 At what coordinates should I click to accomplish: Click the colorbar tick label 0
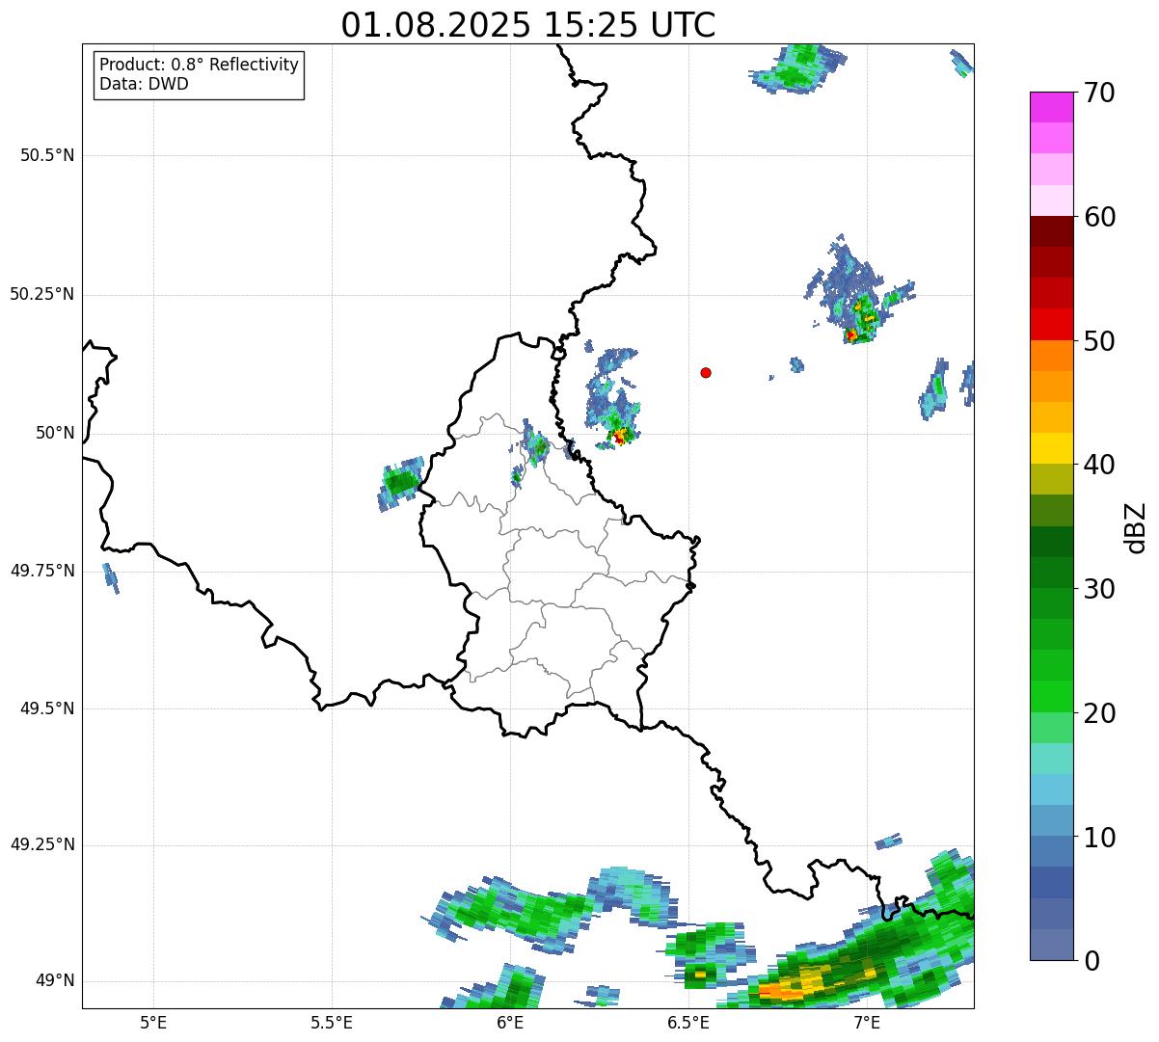tap(1092, 961)
